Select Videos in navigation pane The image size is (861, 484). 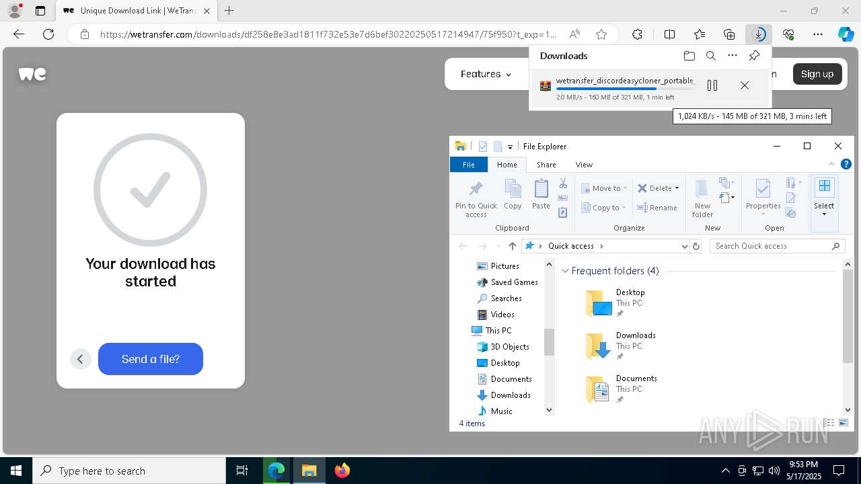502,315
